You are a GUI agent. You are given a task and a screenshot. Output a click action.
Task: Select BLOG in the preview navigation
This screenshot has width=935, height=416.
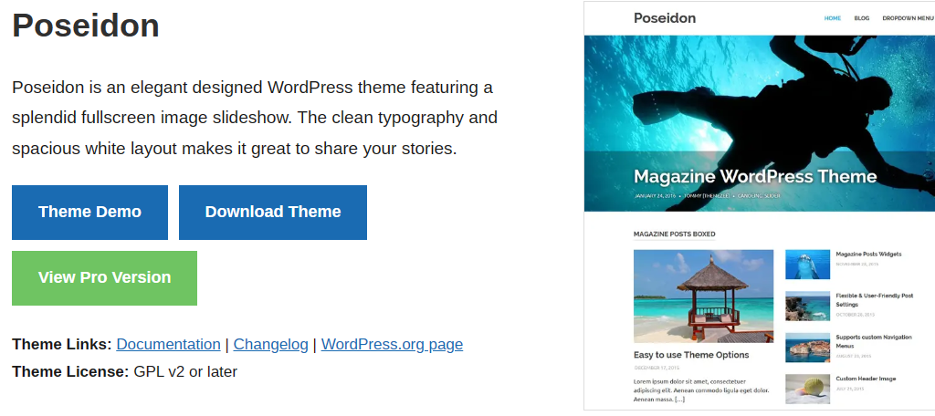pos(862,18)
